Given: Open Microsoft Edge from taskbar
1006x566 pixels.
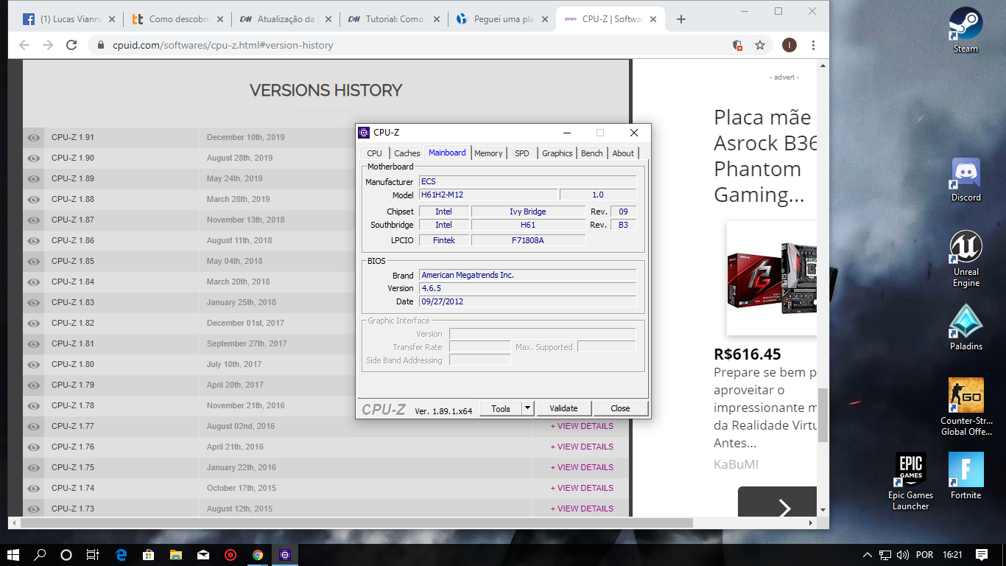Looking at the screenshot, I should (x=122, y=555).
